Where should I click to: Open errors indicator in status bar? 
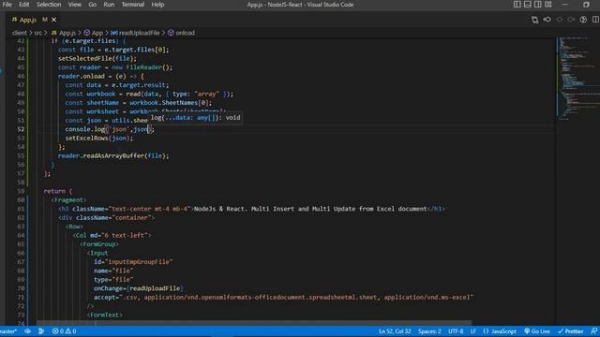click(x=58, y=331)
